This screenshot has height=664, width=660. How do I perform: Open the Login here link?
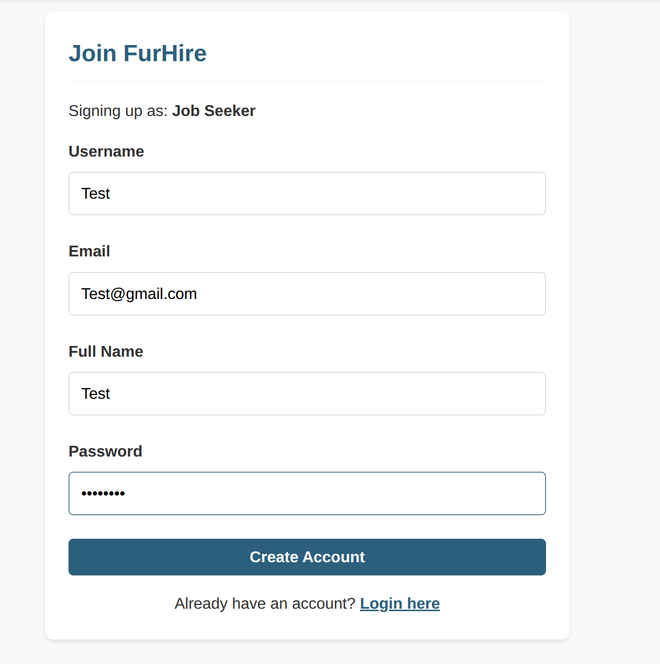click(400, 603)
